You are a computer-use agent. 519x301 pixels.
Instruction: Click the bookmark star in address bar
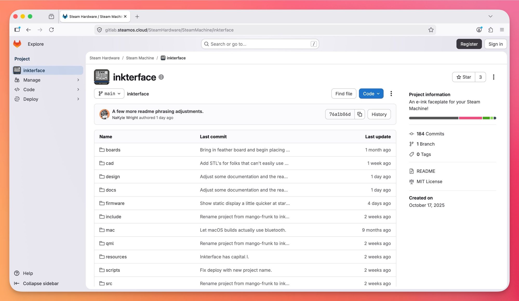click(431, 30)
